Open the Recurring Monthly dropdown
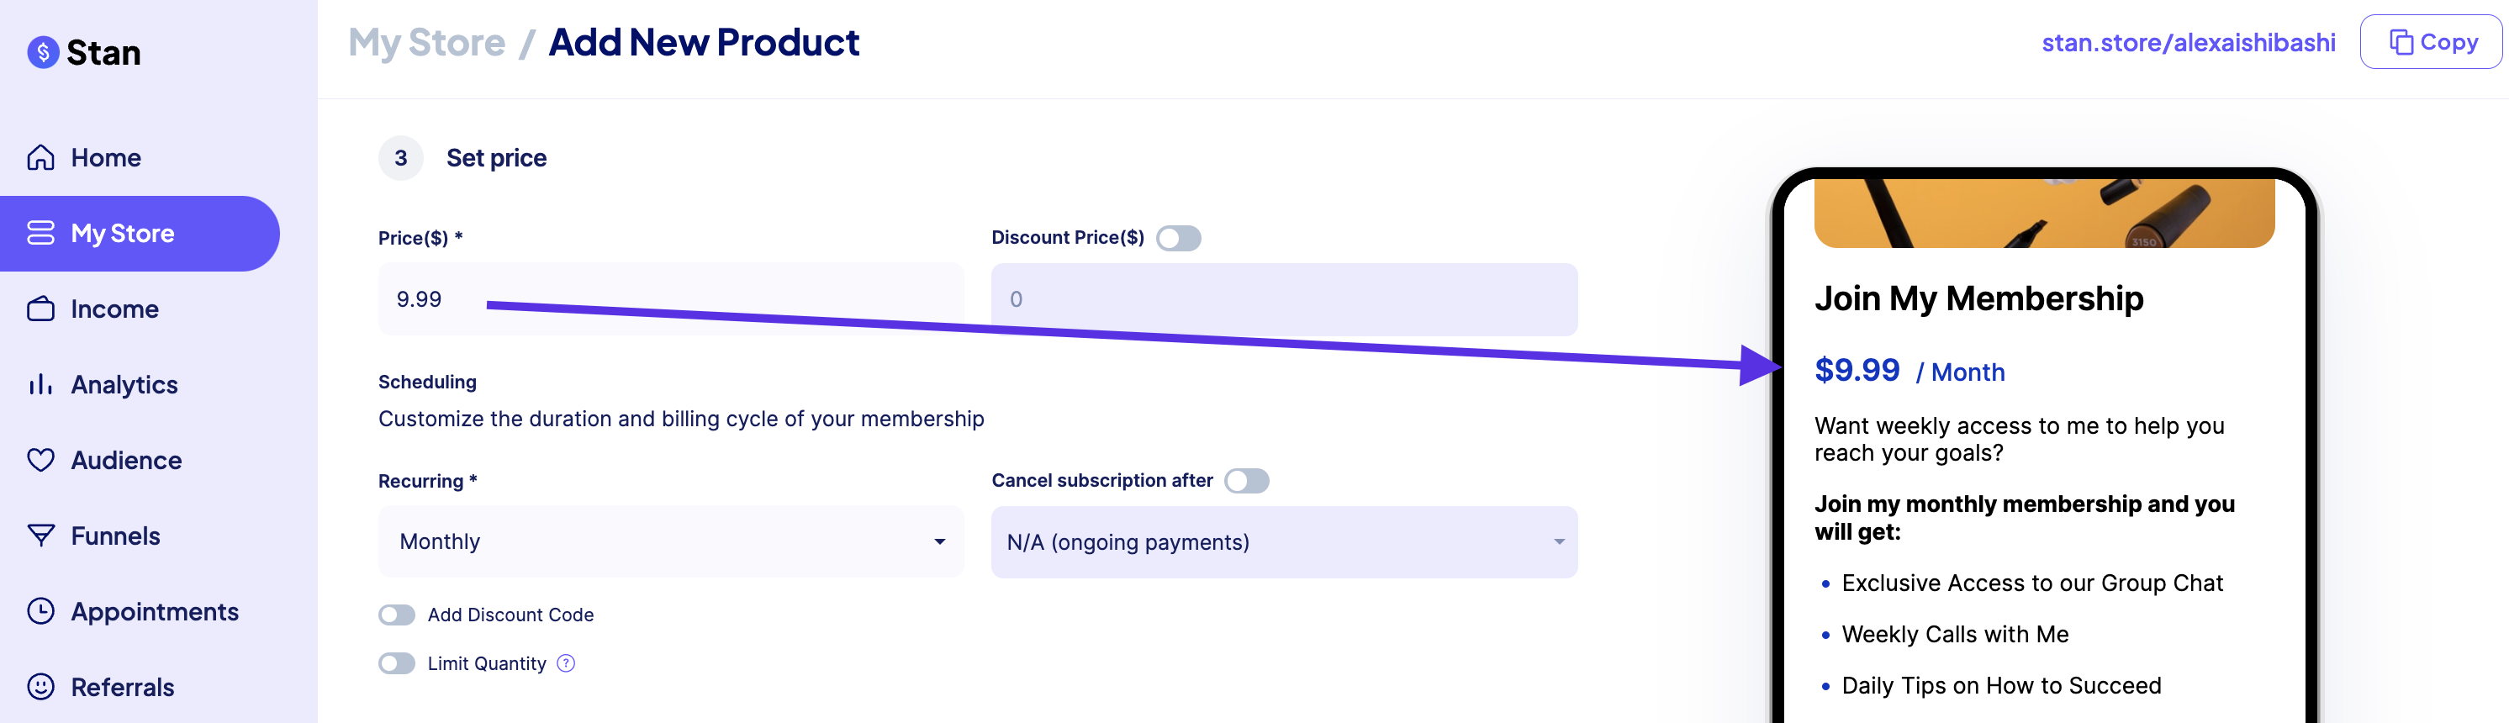The height and width of the screenshot is (723, 2509). (x=670, y=541)
